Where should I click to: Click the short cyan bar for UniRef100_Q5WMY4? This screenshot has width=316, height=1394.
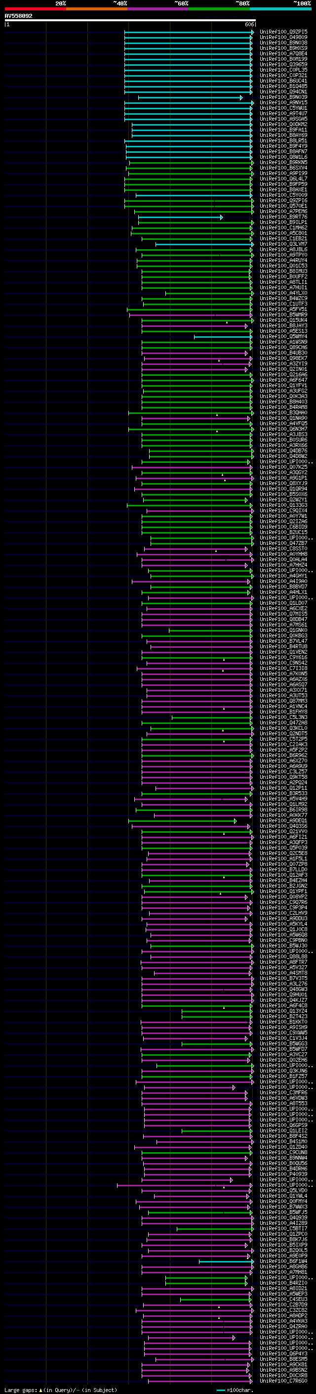point(223,337)
